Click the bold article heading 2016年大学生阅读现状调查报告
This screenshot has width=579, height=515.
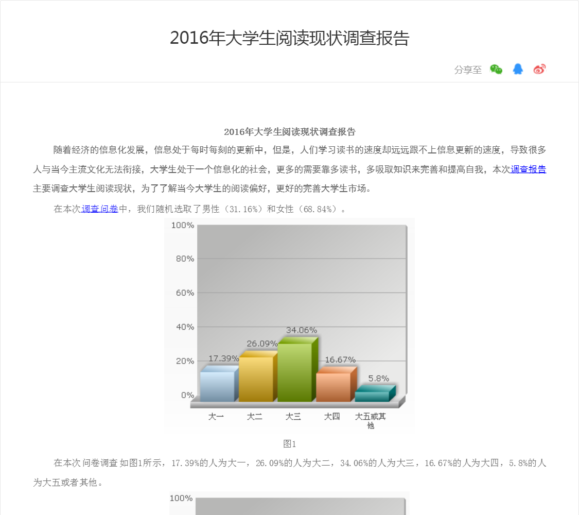click(x=289, y=132)
